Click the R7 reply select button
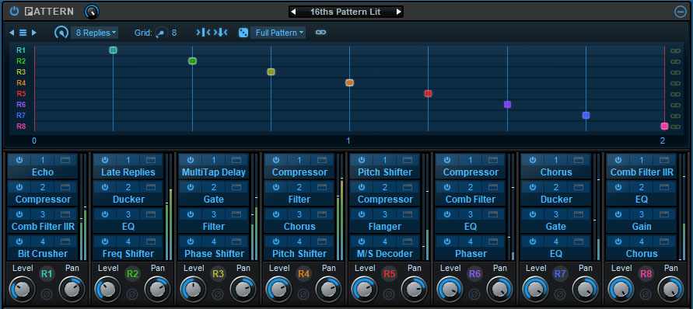 [x=560, y=274]
